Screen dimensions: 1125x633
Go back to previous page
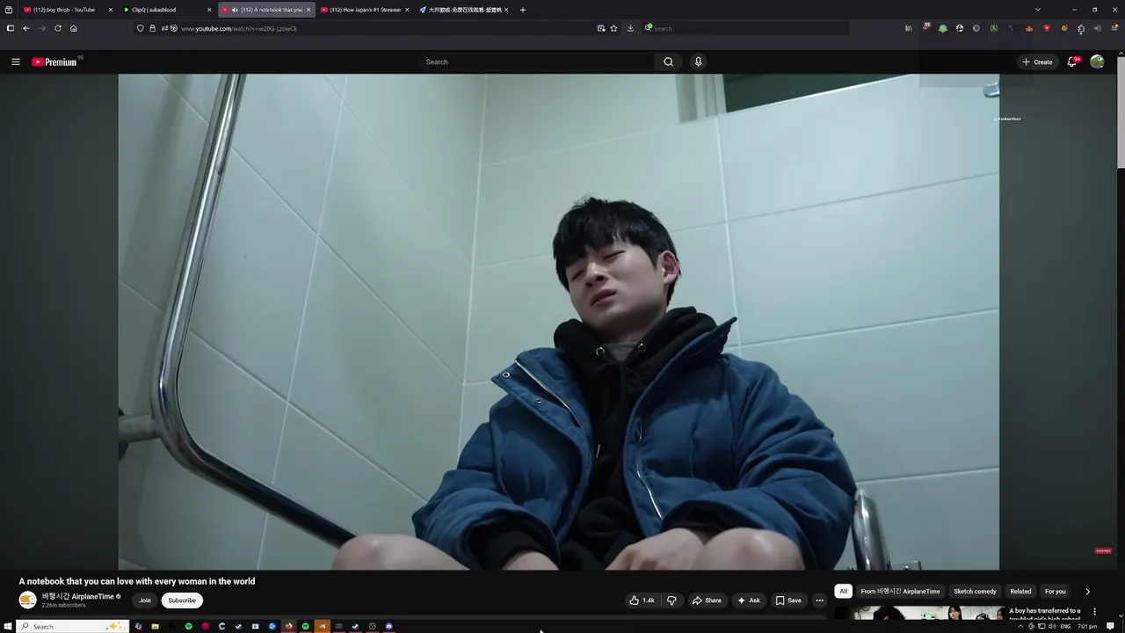pos(26,28)
